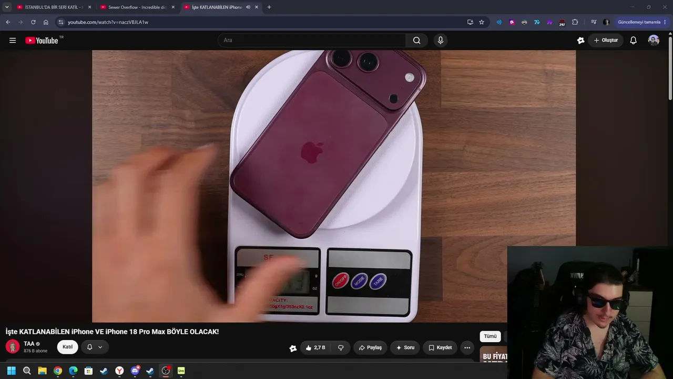The width and height of the screenshot is (673, 379).
Task: Open Windows taskbar search
Action: point(27,371)
